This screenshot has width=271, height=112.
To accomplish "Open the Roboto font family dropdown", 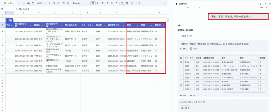I will point(78,3).
